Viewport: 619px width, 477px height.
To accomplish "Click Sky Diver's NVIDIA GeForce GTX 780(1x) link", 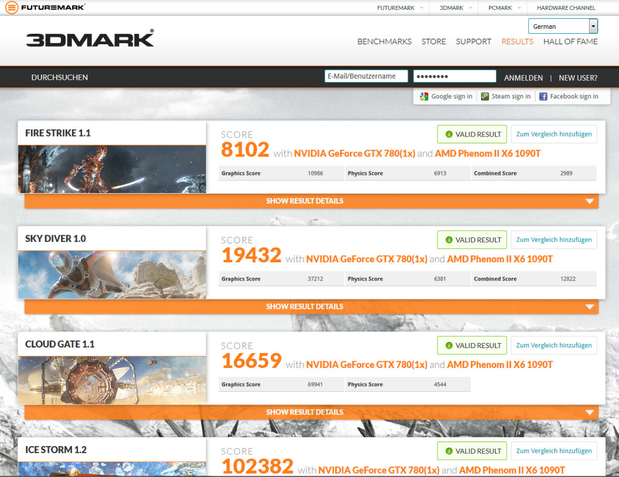I will click(367, 259).
